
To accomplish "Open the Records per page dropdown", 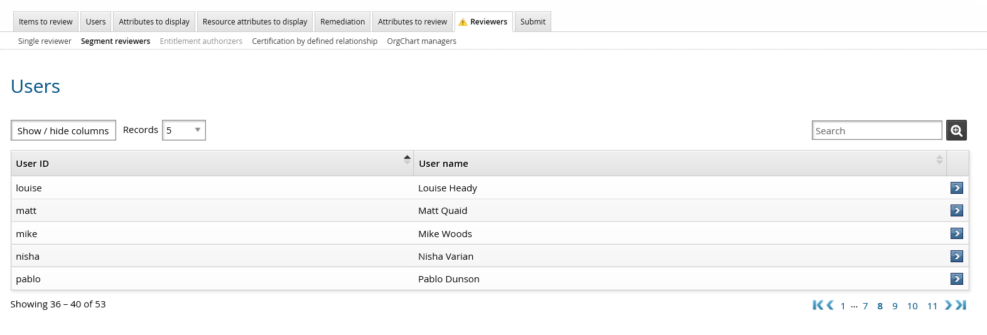I will [x=183, y=130].
